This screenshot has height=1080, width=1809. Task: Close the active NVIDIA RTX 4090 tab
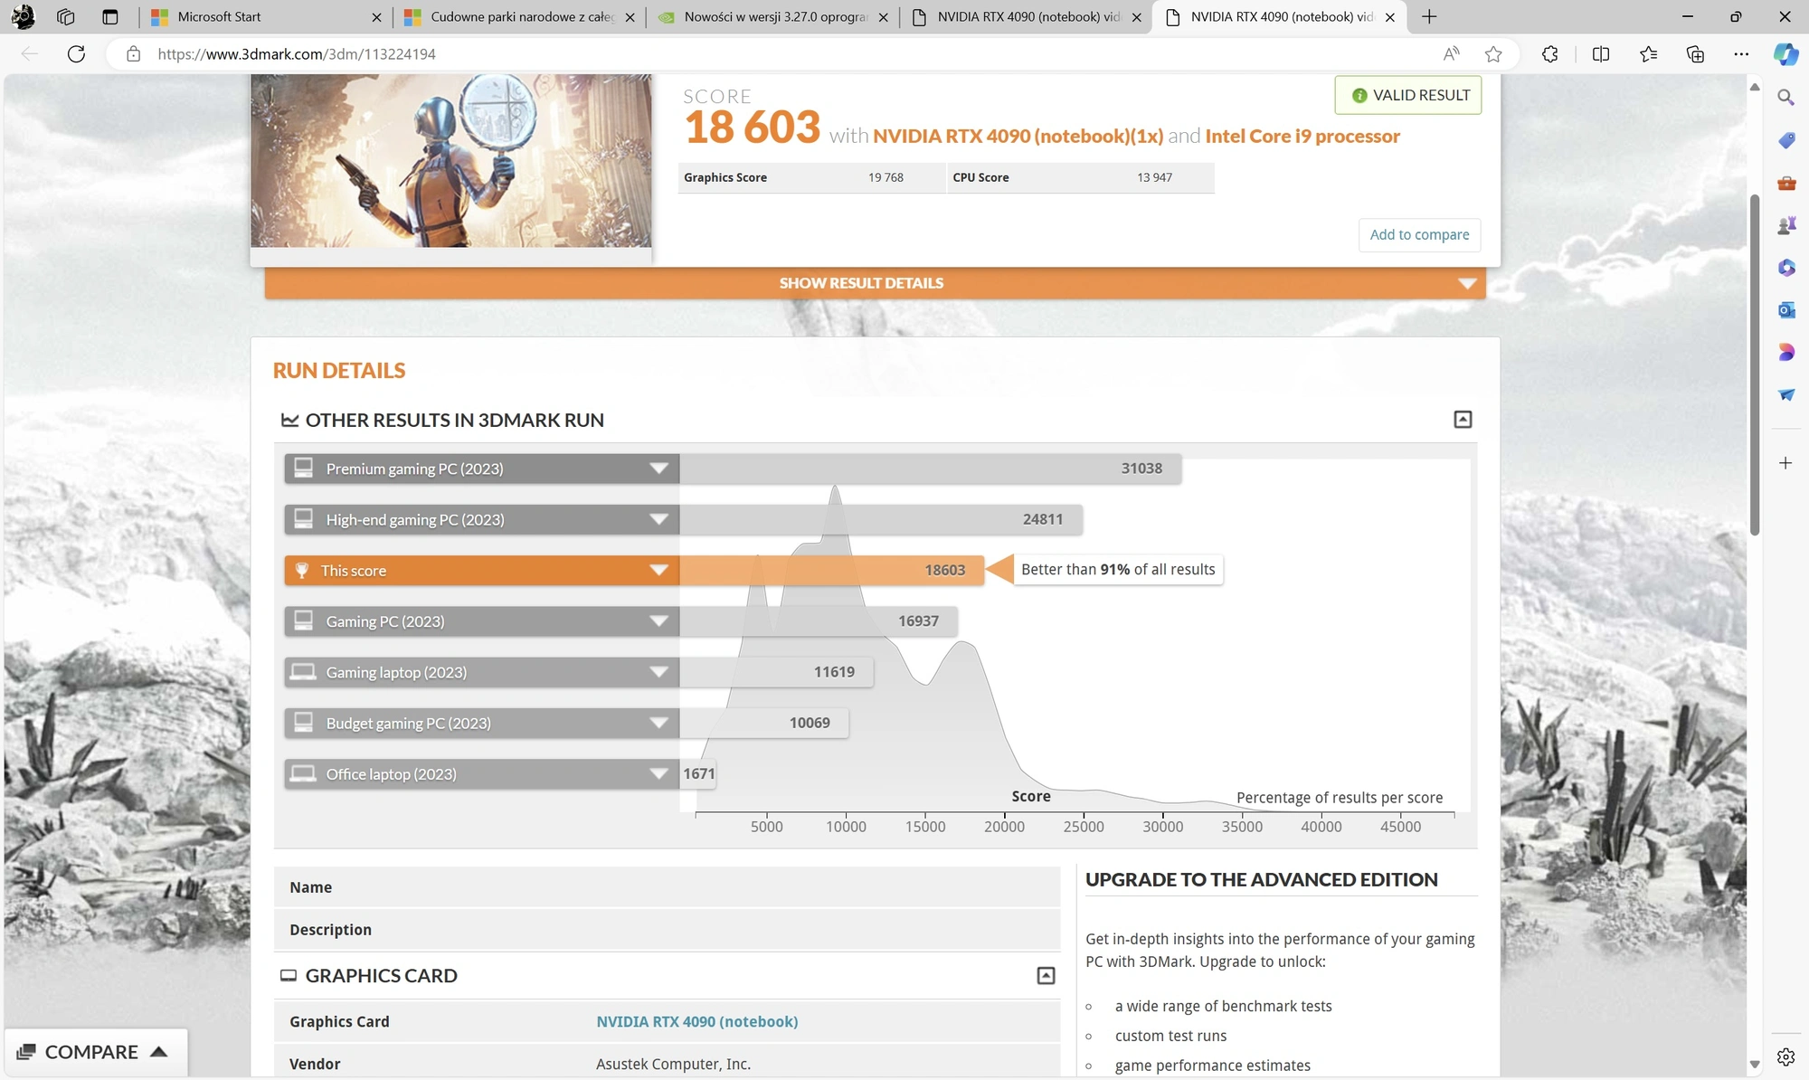pos(1390,17)
